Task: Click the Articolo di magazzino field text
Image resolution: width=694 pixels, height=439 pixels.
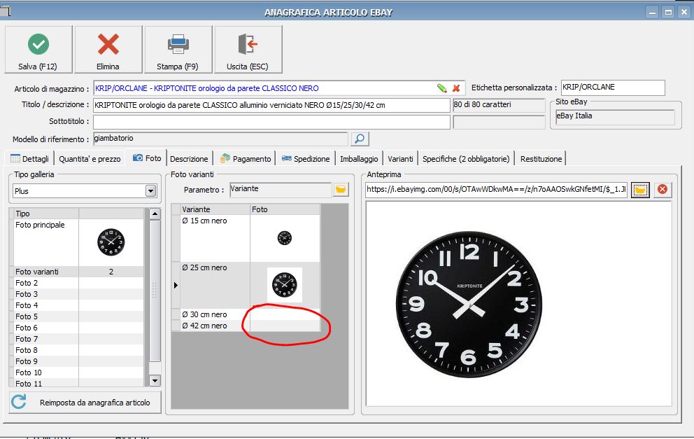Action: coord(206,88)
